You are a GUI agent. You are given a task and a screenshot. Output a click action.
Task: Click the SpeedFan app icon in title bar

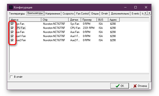(11, 7)
